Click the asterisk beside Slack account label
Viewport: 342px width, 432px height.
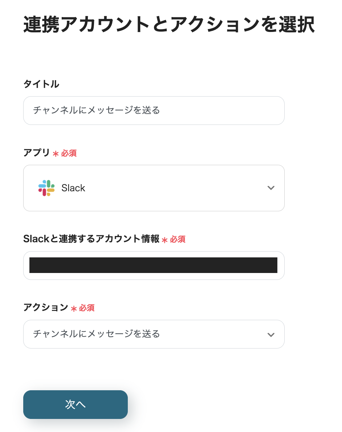point(165,240)
